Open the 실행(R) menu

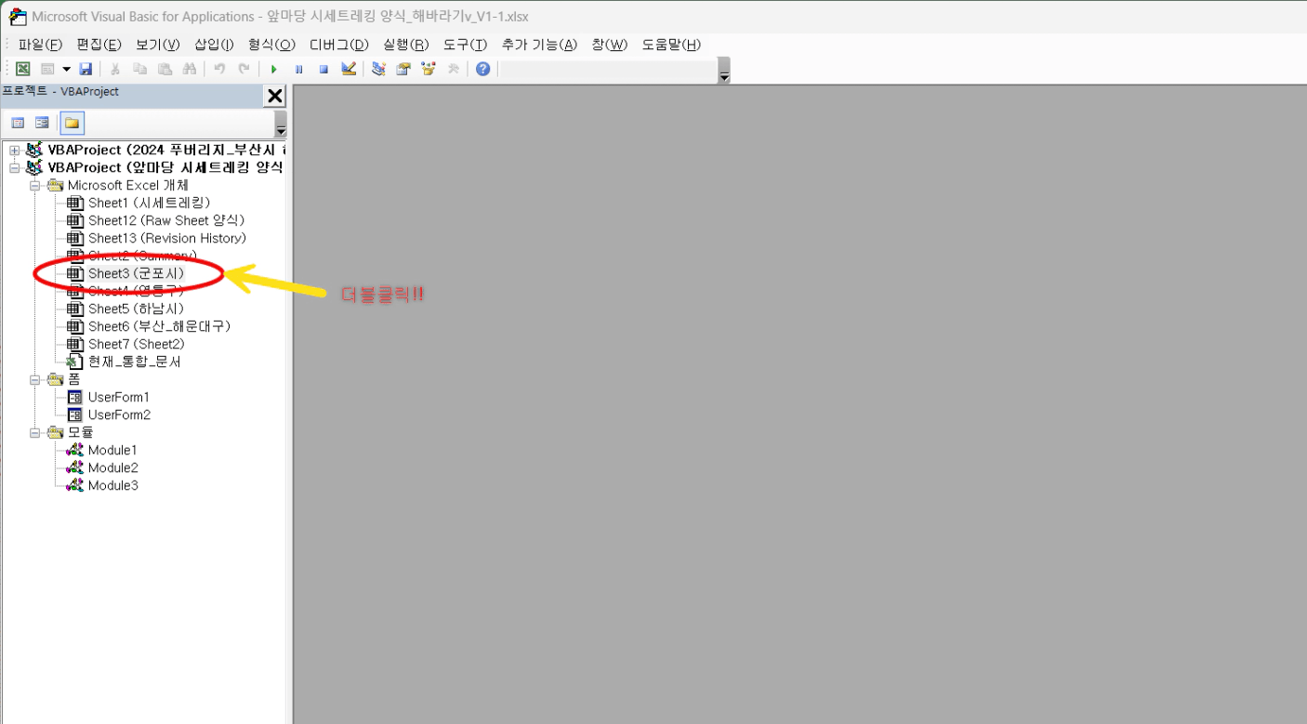point(406,45)
